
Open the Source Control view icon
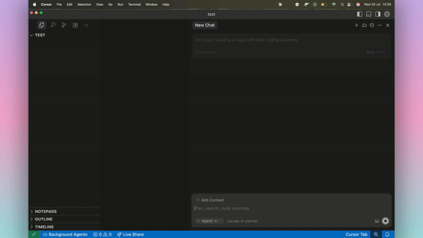pos(64,25)
